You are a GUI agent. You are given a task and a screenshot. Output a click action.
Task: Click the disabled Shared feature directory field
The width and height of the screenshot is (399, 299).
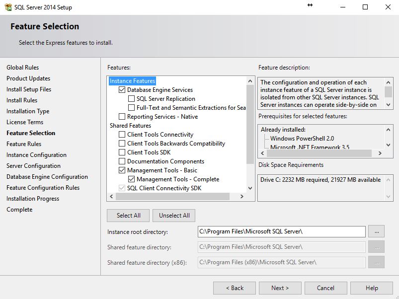(281, 247)
